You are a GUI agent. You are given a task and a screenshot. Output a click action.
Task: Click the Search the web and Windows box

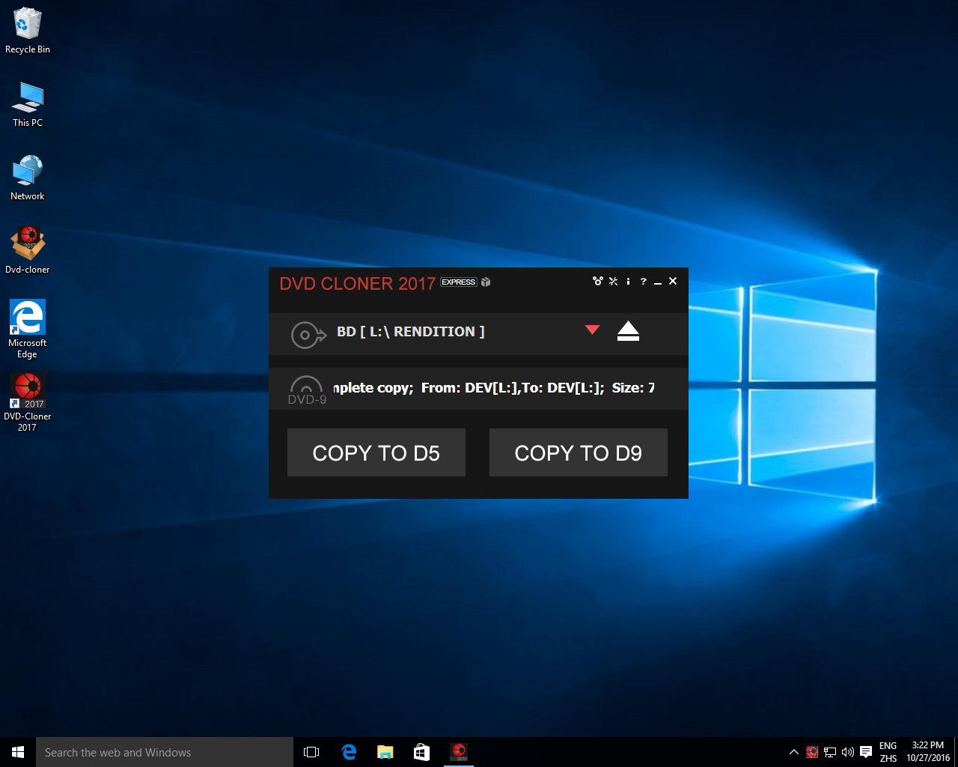pos(165,752)
